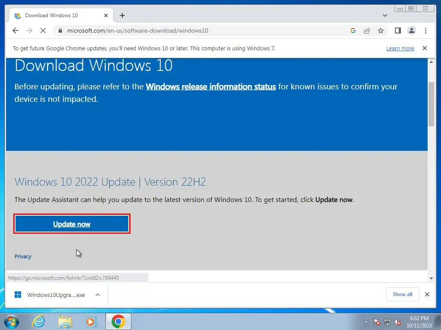Open Windows Explorer from taskbar

pyautogui.click(x=65, y=321)
